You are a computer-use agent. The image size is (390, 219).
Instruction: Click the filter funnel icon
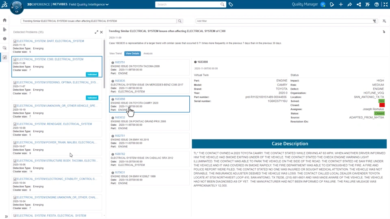pyautogui.click(x=375, y=21)
